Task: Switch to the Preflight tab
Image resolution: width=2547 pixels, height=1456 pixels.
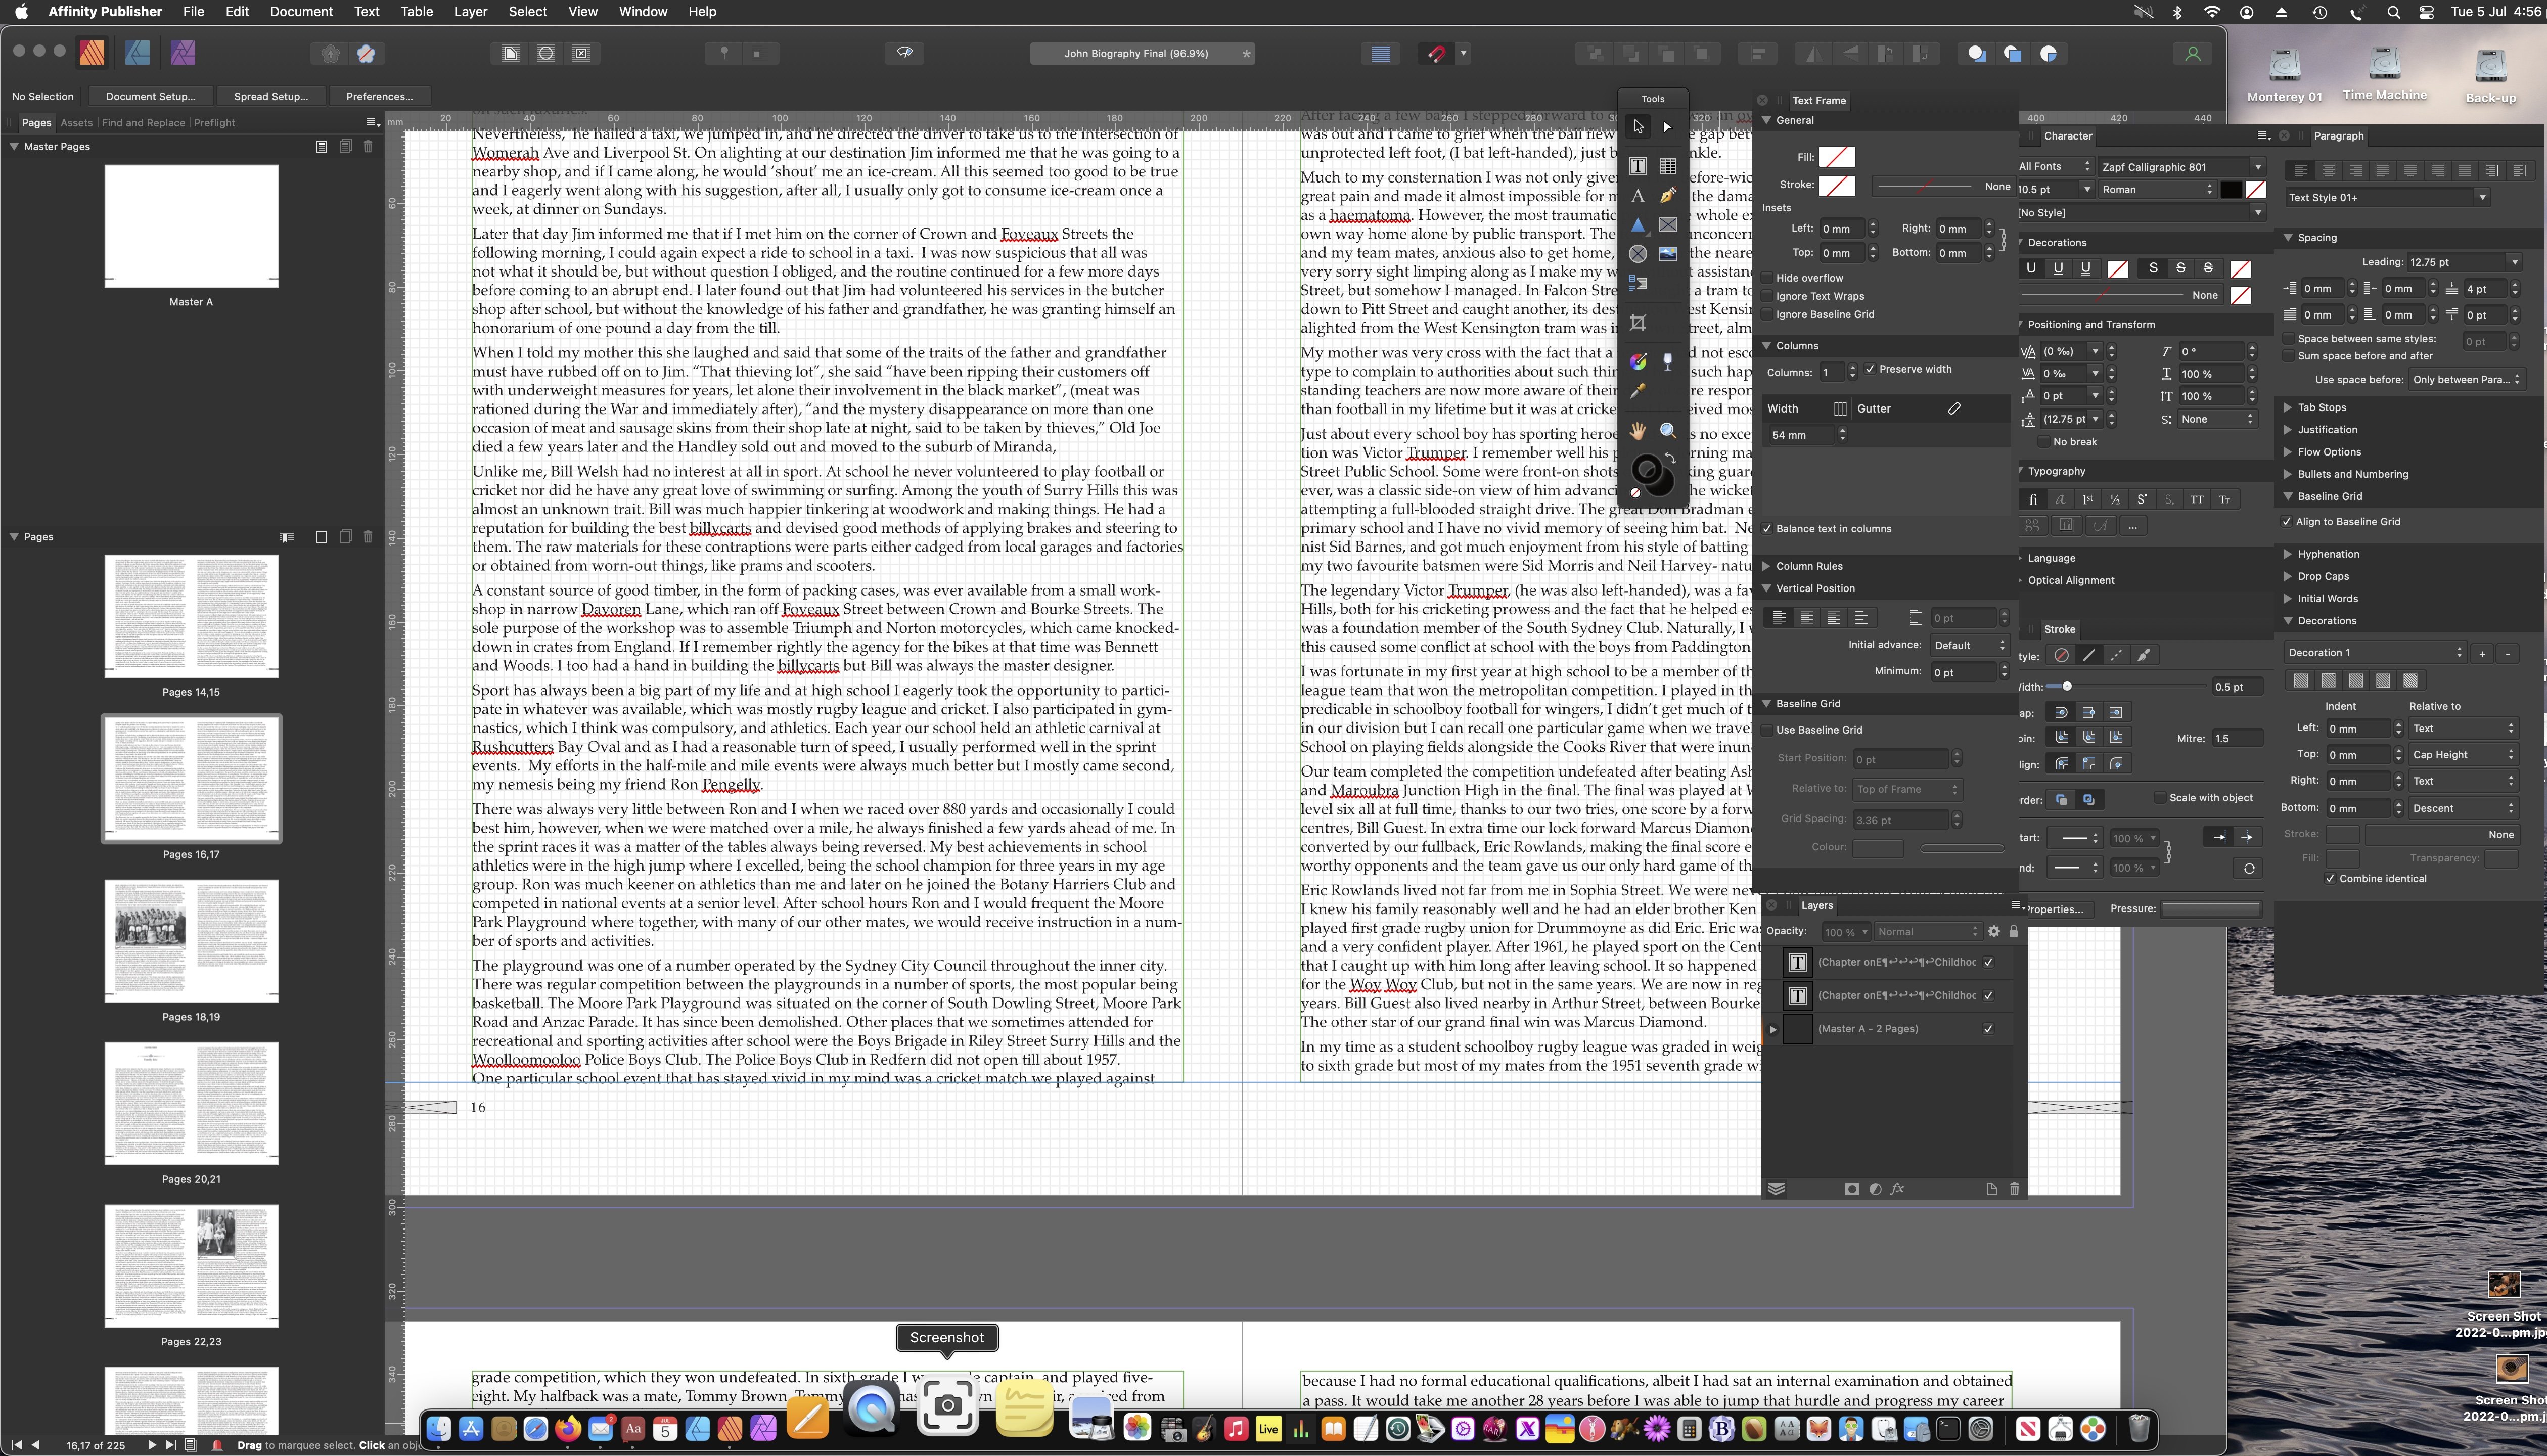Action: 214,123
